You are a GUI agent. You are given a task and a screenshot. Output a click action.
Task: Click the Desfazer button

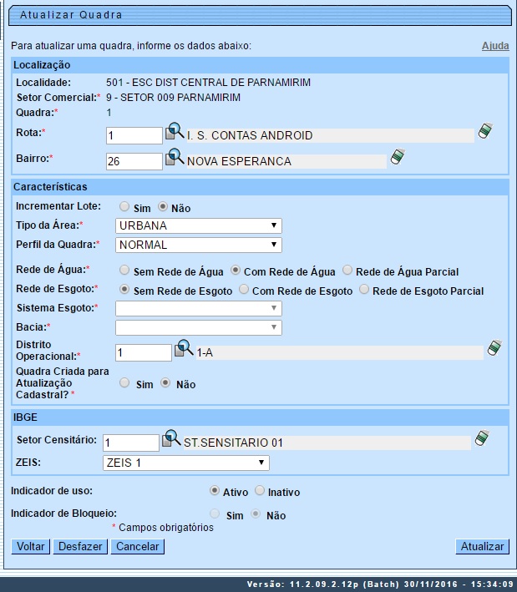(x=81, y=547)
